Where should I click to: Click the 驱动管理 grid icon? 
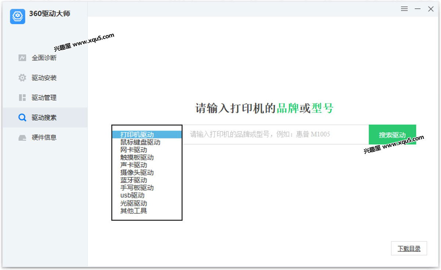[22, 98]
